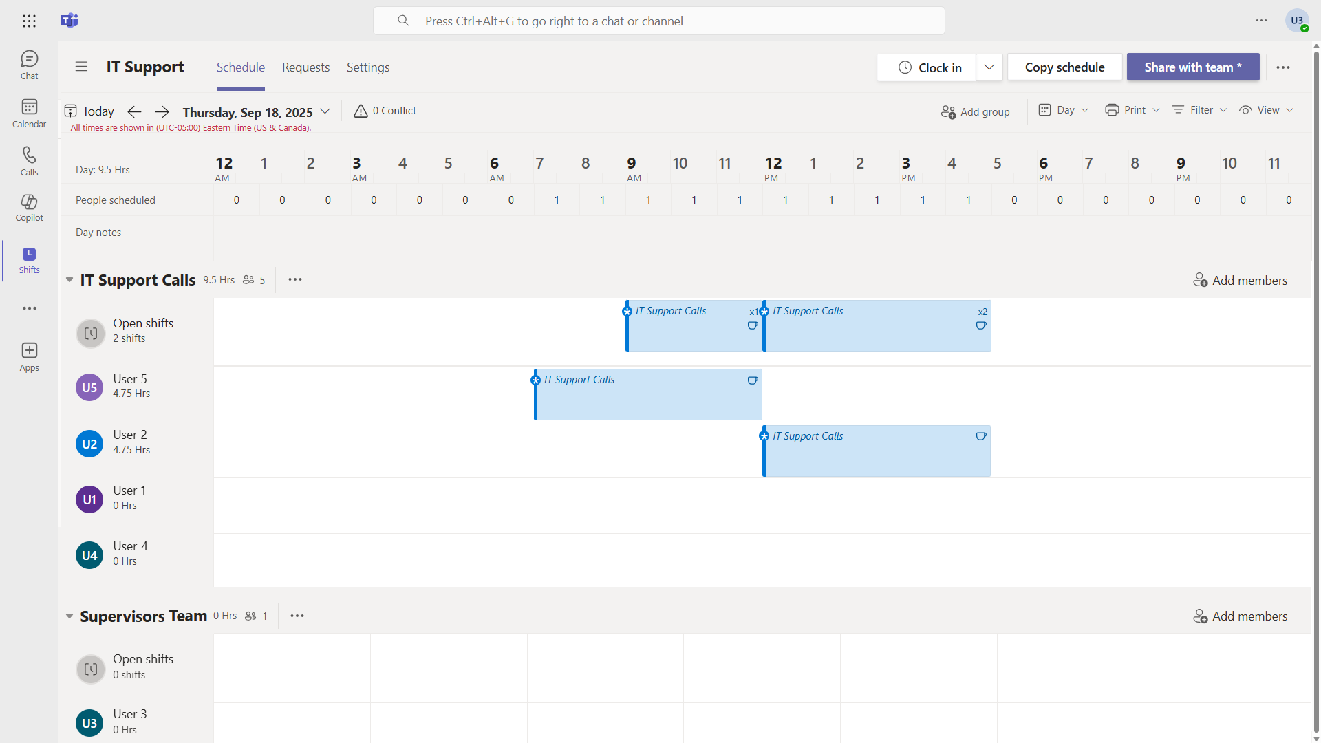Collapse the Supervisors Team group
Screen dimensions: 1321x743
[x=69, y=616]
